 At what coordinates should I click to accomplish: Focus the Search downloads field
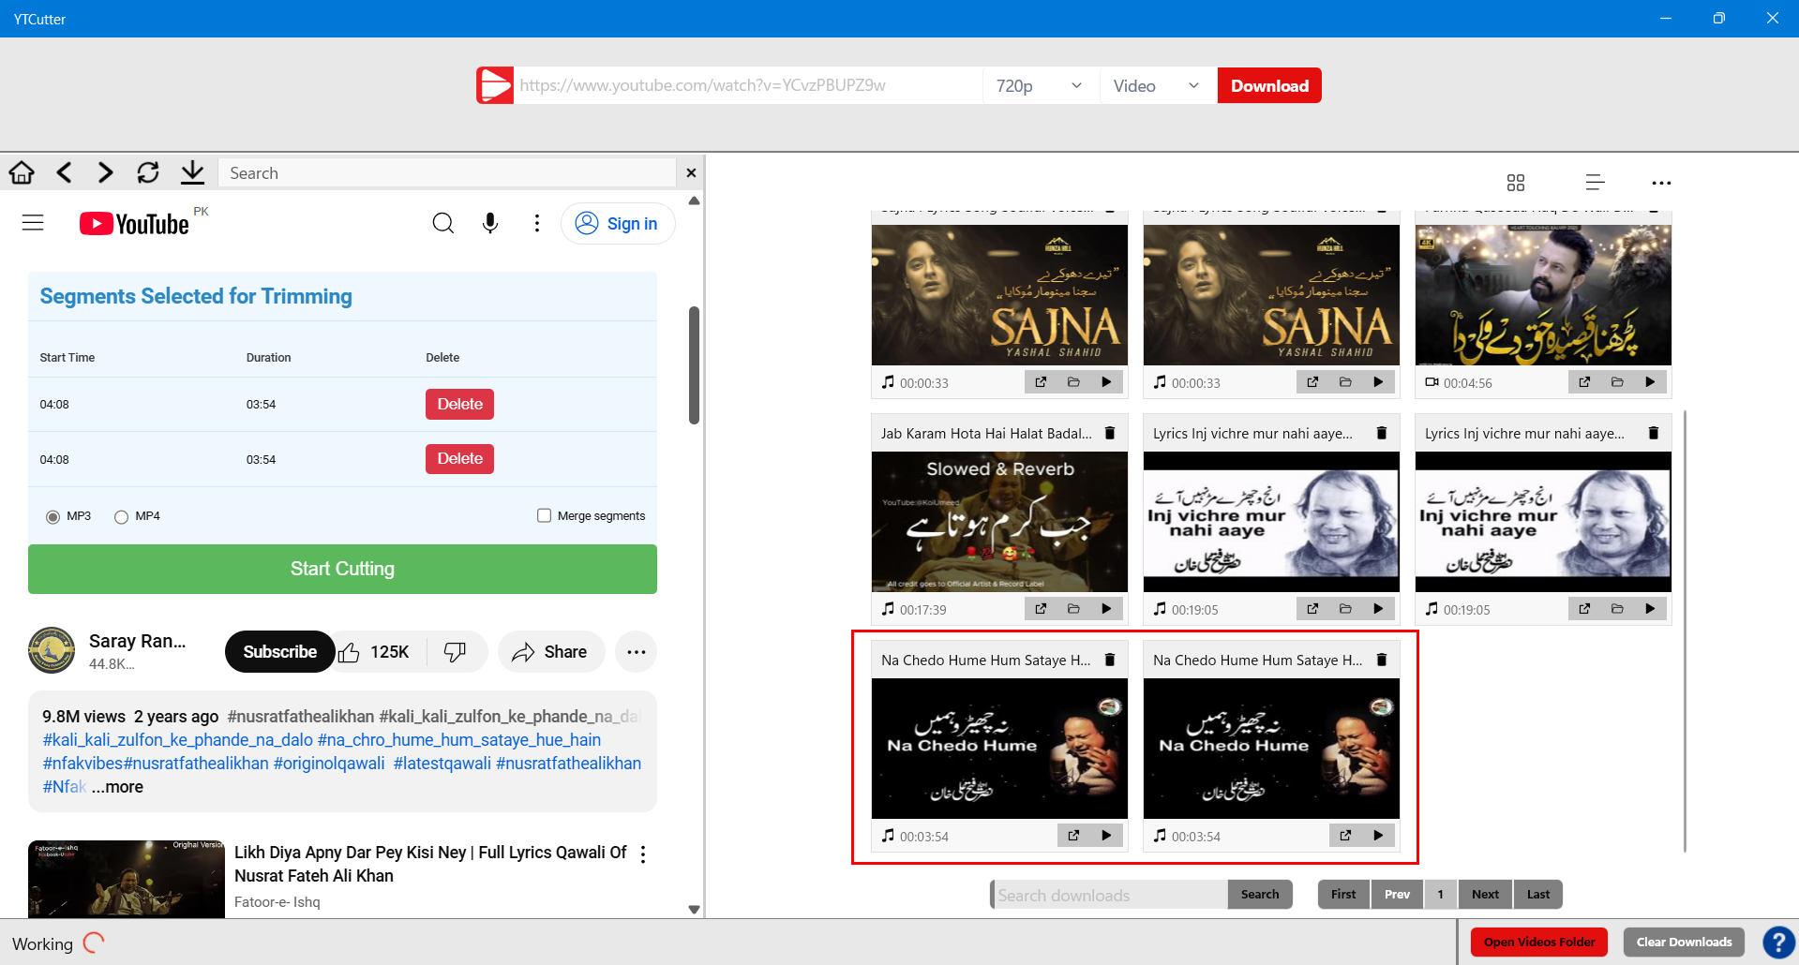1110,895
